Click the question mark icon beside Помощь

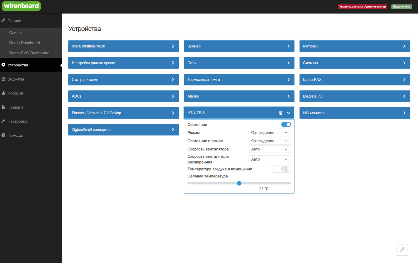pos(3,135)
